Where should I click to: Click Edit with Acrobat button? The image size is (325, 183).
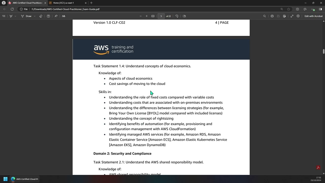314,16
